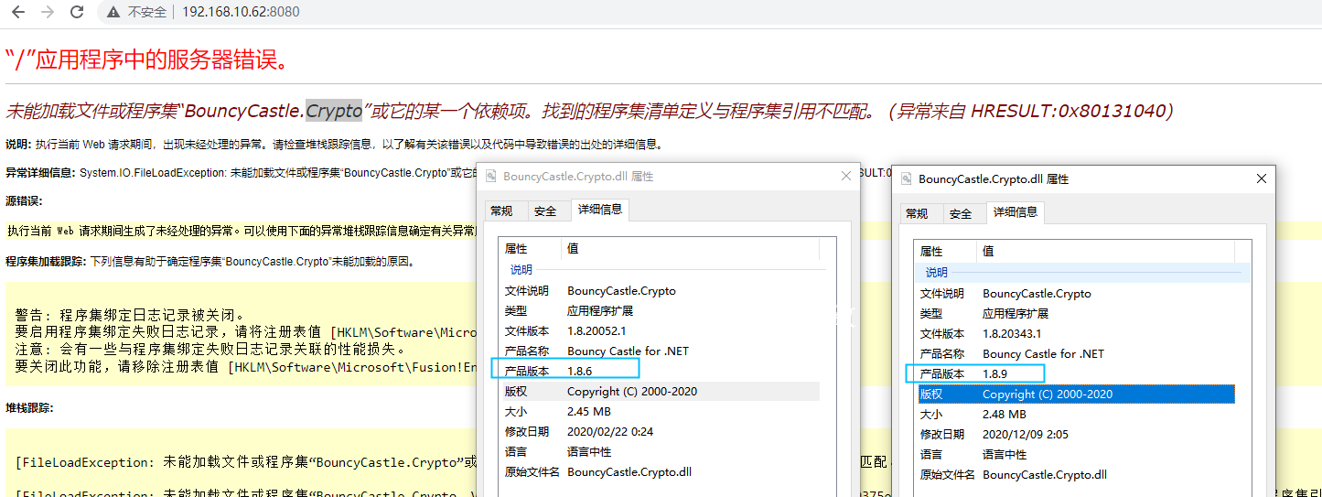Click the selected word Crypto in the error message
This screenshot has width=1322, height=497.
click(x=334, y=111)
